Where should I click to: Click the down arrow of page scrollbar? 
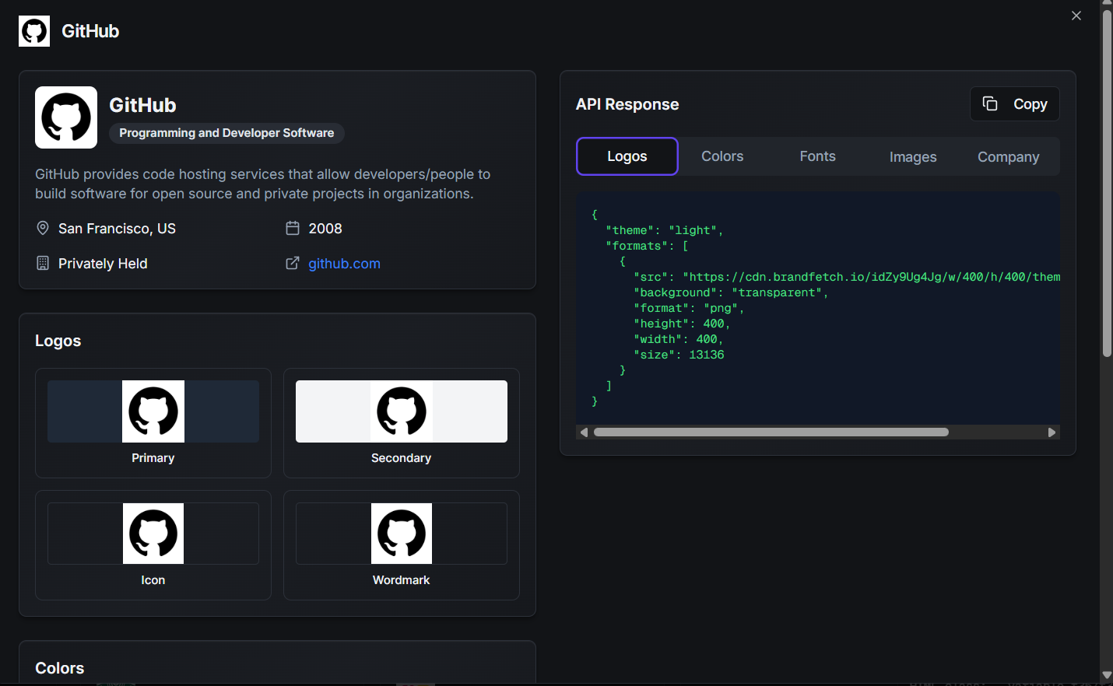click(x=1107, y=675)
